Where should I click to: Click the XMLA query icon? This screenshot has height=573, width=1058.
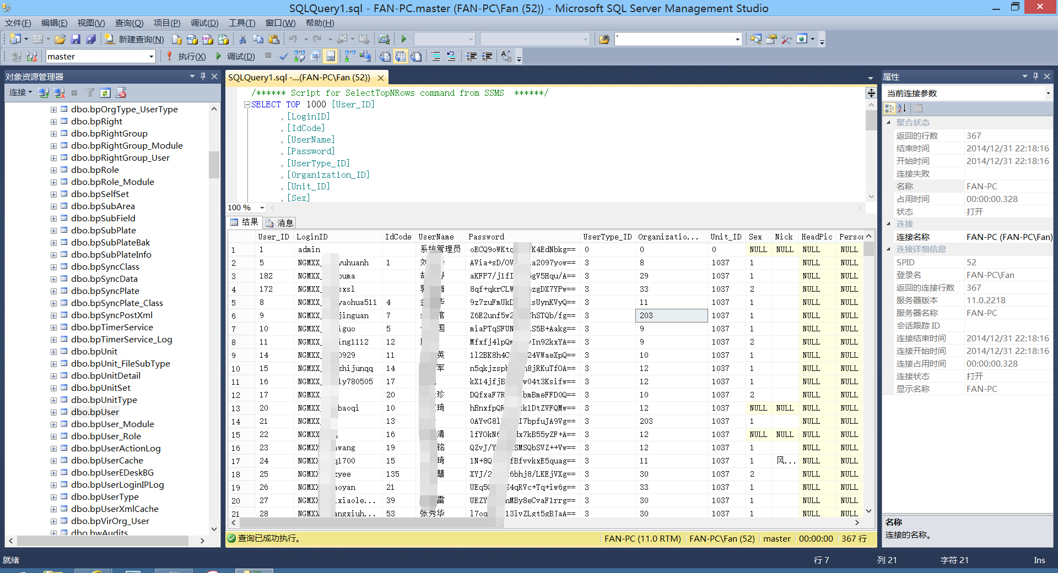coord(223,39)
